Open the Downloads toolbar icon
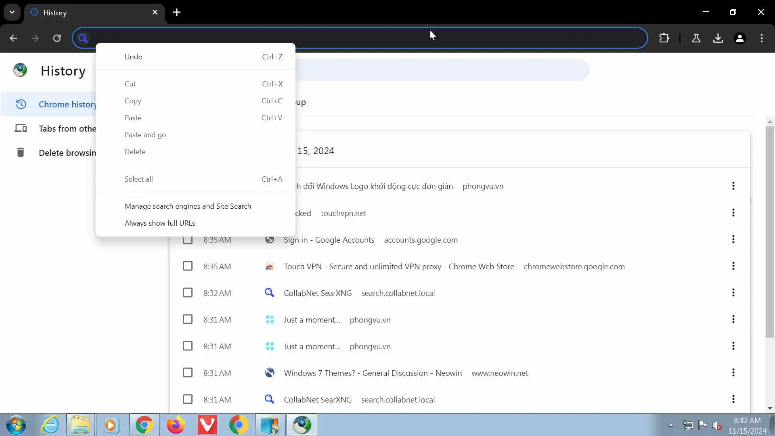Image resolution: width=775 pixels, height=436 pixels. [718, 38]
